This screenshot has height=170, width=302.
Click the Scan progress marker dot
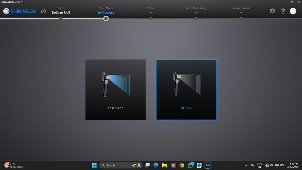coord(151,18)
